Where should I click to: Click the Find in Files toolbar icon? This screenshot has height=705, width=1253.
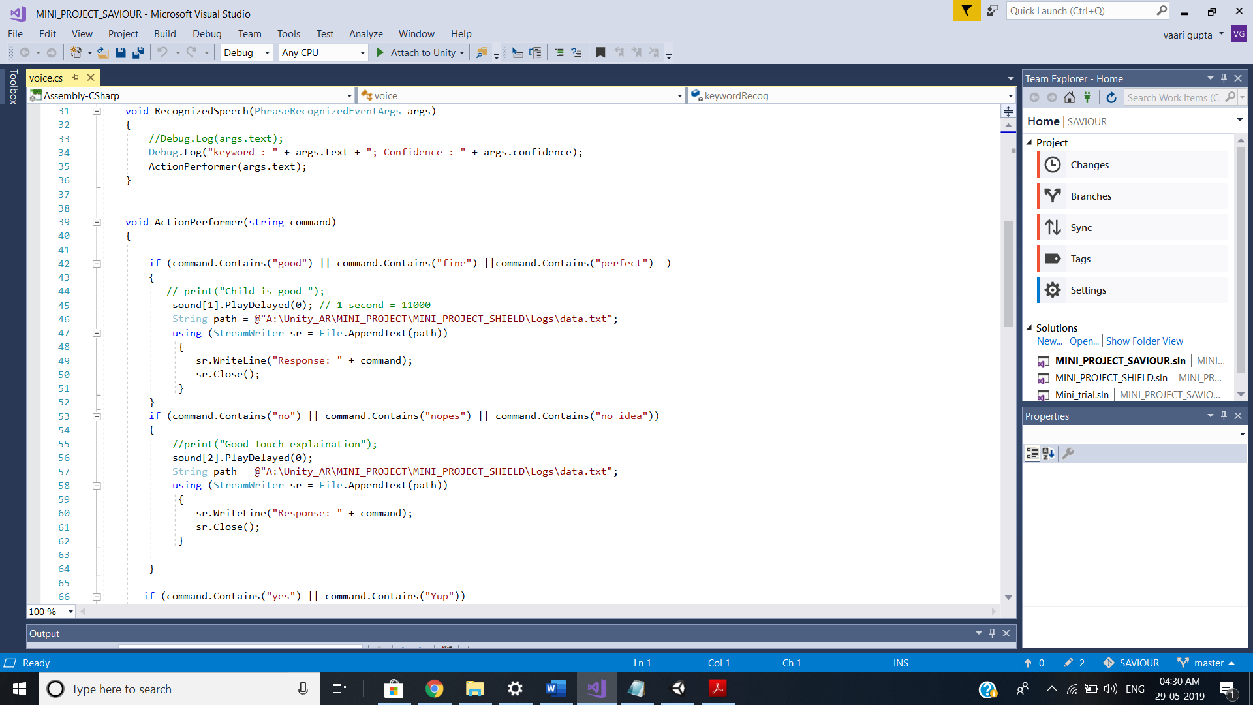coord(482,53)
